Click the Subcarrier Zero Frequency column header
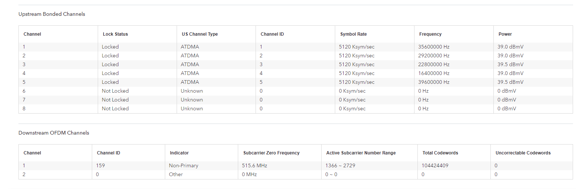Viewport: 576px width, 189px height. 271,153
